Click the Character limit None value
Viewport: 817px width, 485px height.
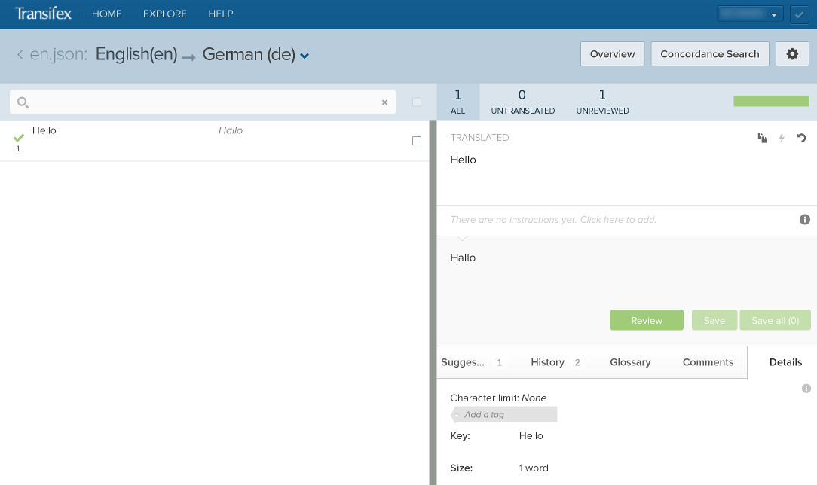[x=534, y=398]
